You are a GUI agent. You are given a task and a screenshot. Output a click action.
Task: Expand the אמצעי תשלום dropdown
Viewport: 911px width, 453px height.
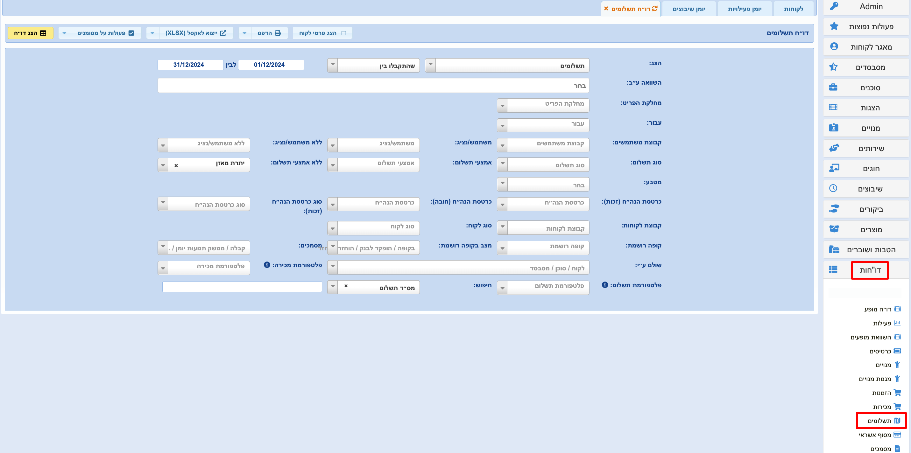pyautogui.click(x=332, y=165)
